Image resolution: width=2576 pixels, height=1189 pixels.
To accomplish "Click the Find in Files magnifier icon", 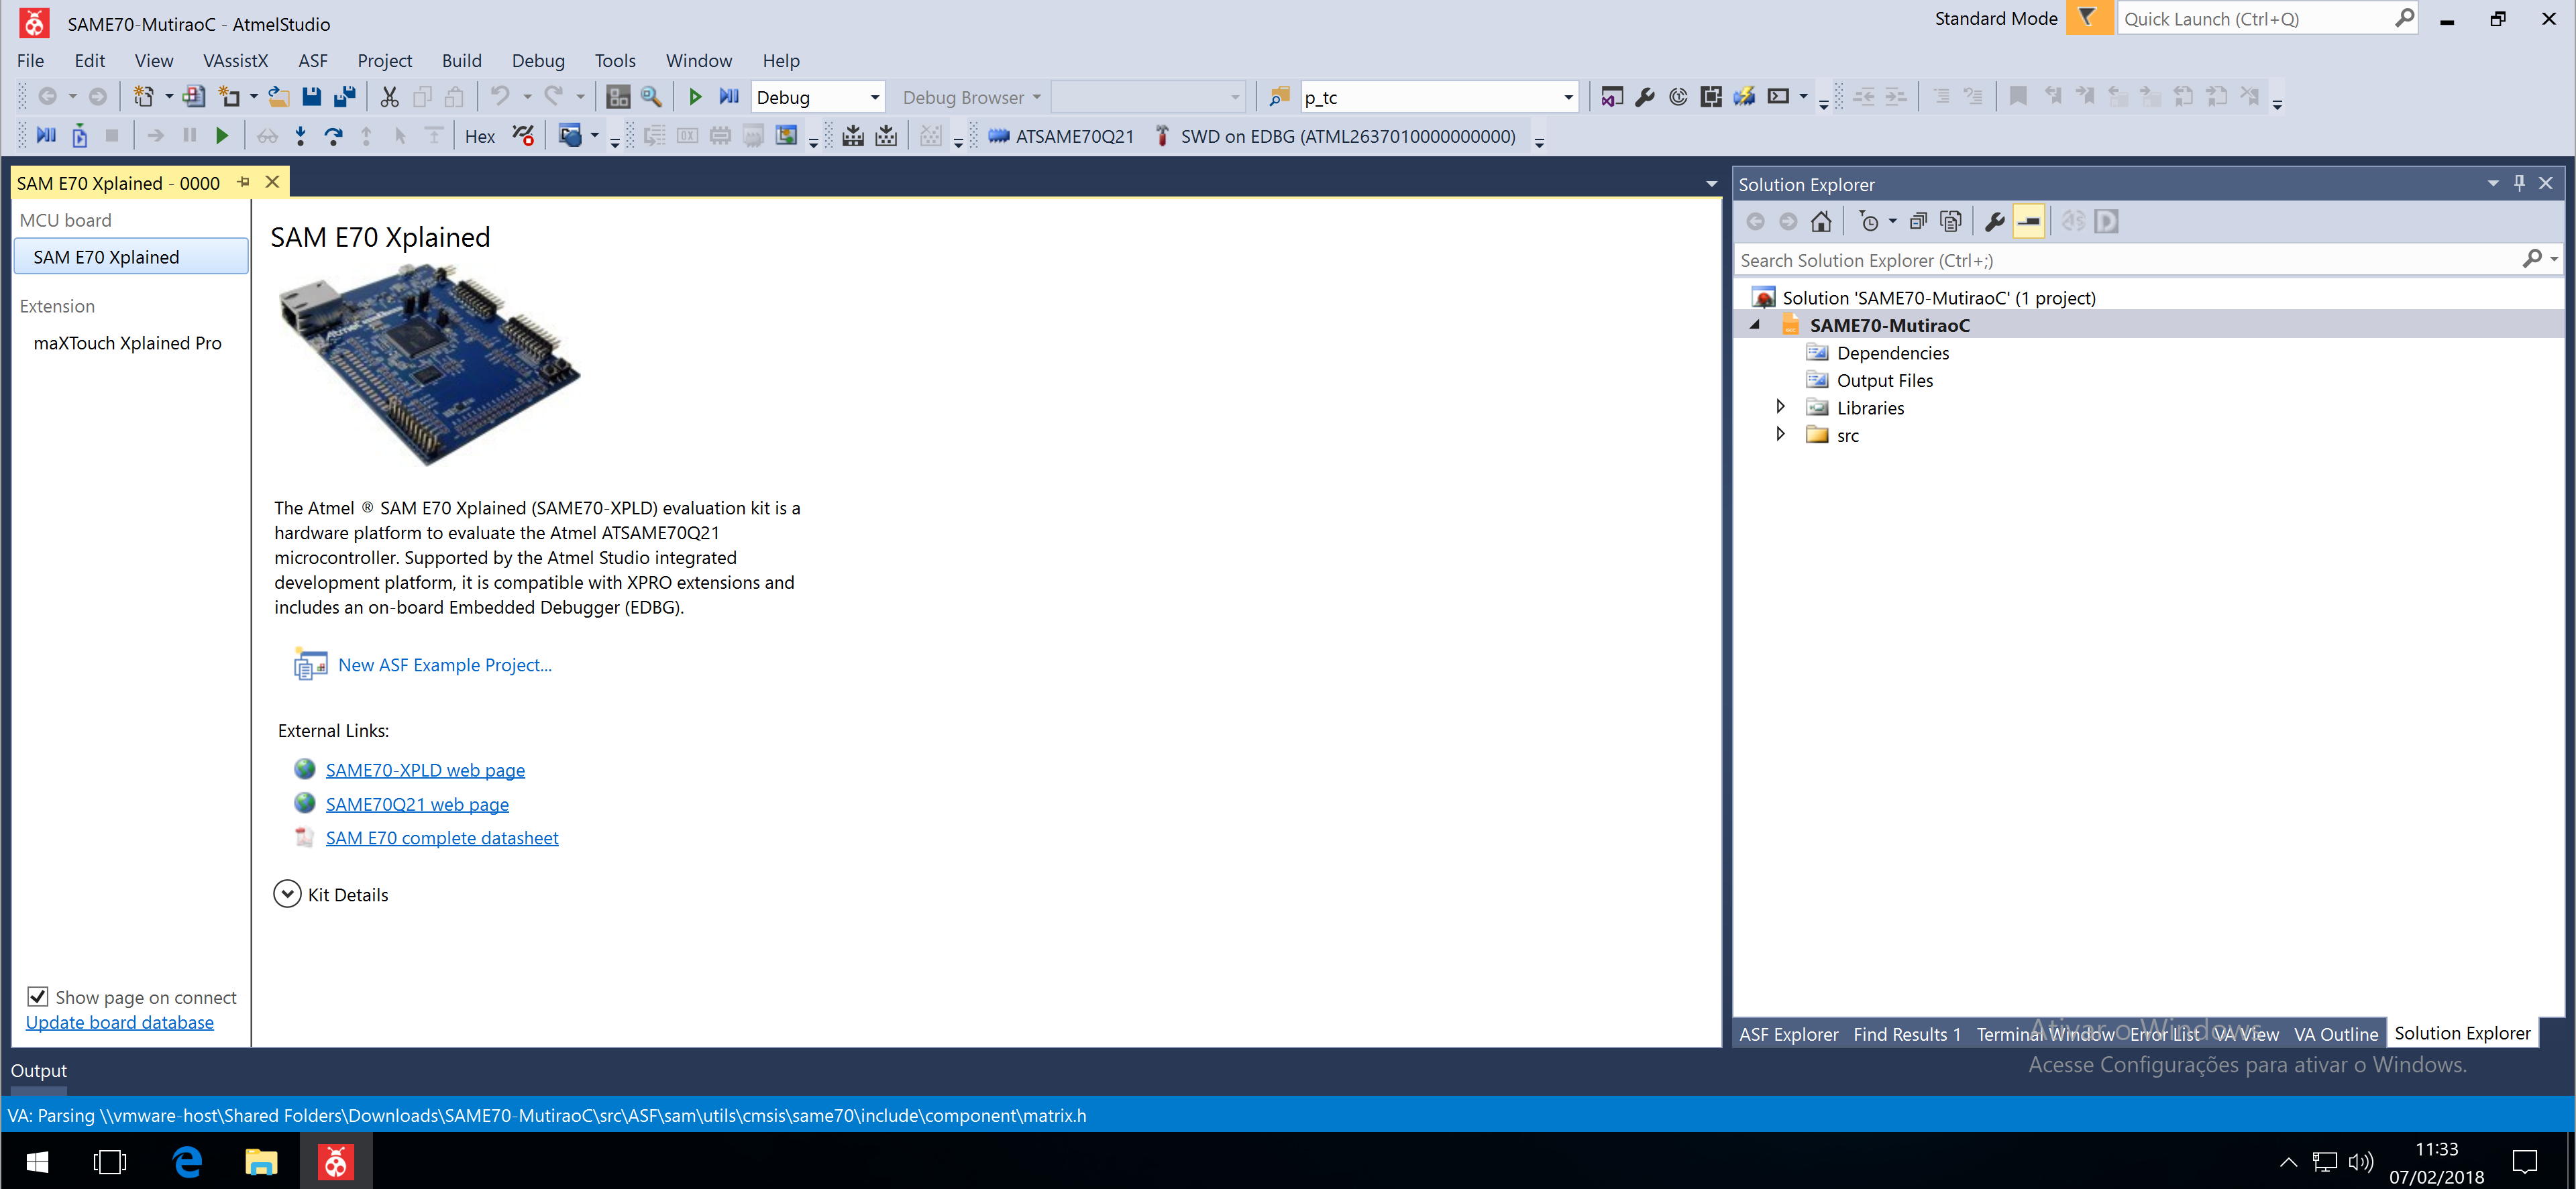I will click(x=651, y=97).
